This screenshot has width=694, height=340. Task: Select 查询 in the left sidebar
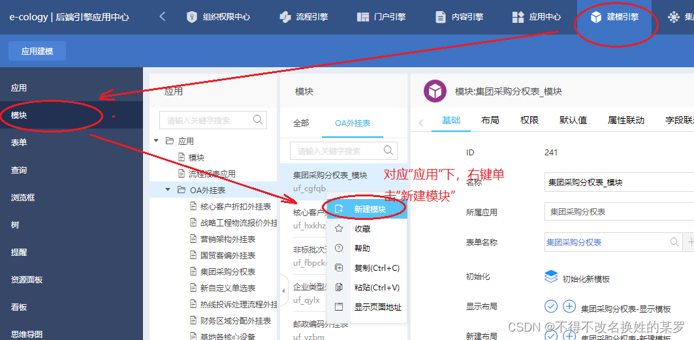(x=71, y=170)
